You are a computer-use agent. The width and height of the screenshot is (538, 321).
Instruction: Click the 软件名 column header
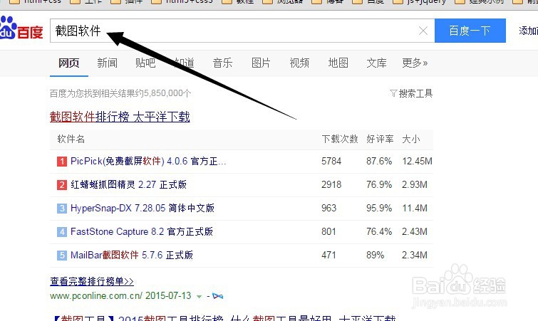click(x=71, y=139)
